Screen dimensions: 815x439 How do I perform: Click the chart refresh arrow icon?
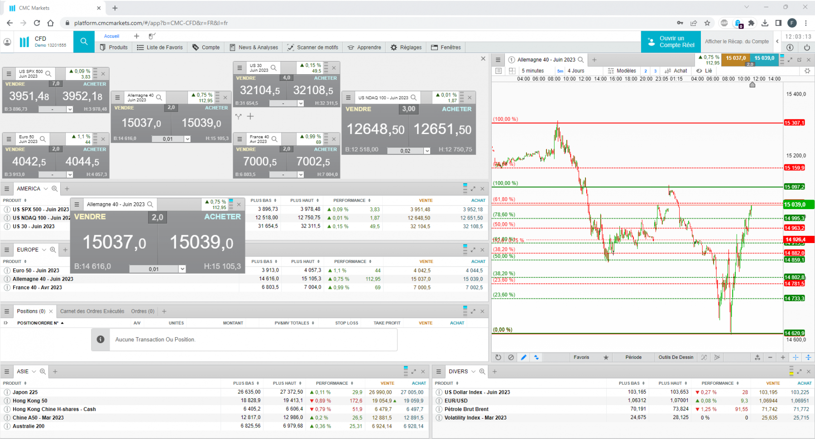(498, 357)
